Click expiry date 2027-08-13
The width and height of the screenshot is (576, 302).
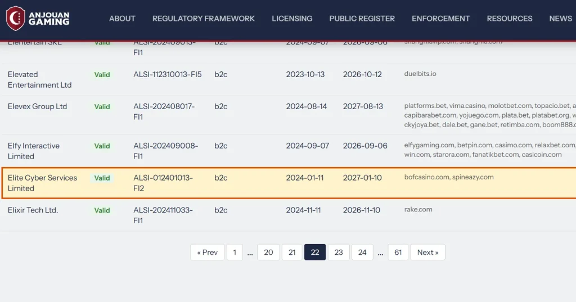(363, 106)
